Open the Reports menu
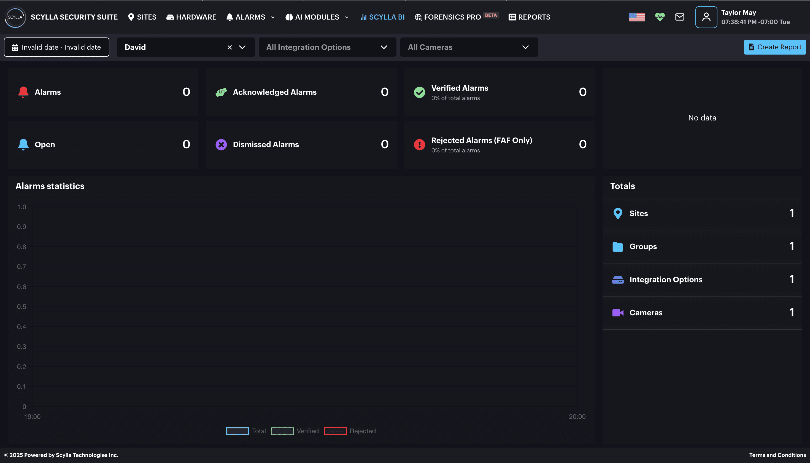The height and width of the screenshot is (463, 810). [x=529, y=17]
